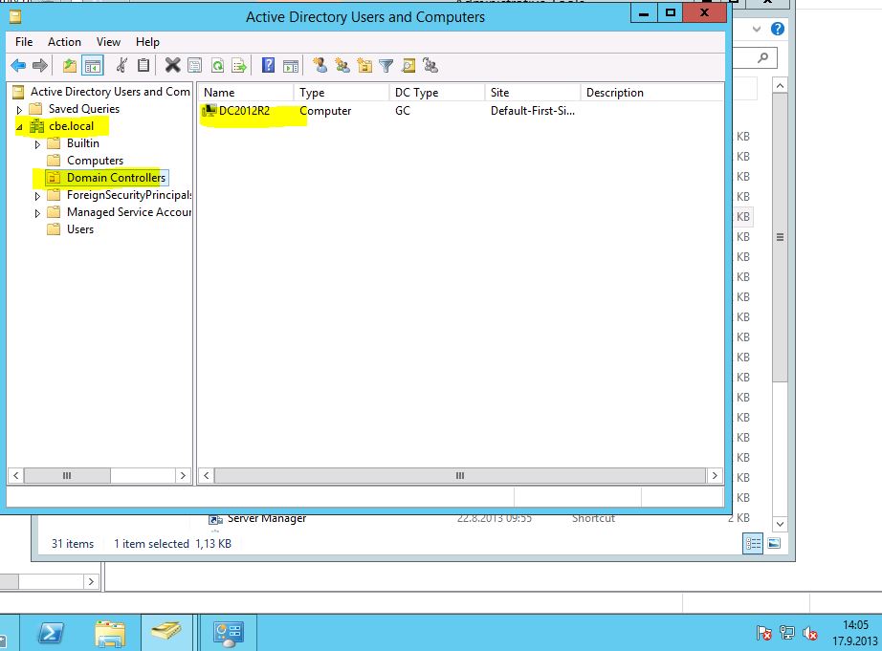Screen dimensions: 882x651
Task: Open the Help menu
Action: coord(147,42)
